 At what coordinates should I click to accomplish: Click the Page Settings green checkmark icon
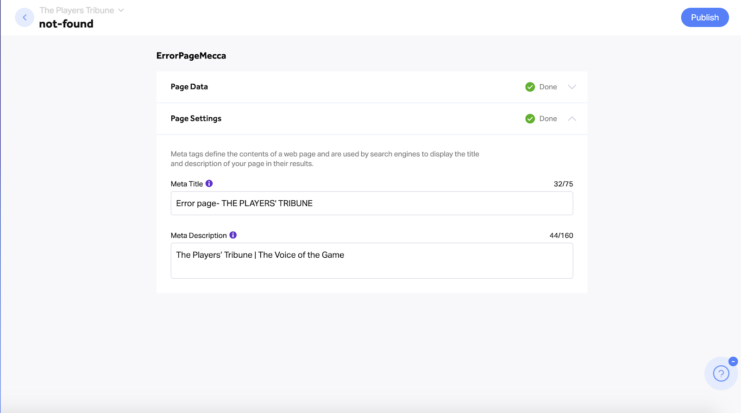(530, 119)
